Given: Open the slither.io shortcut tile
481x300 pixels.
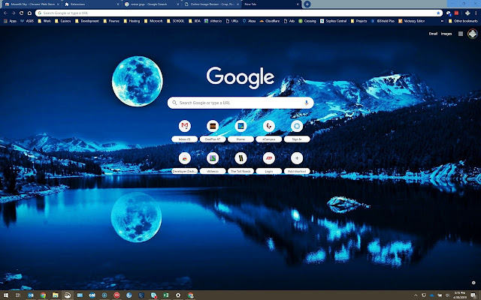Looking at the screenshot, I should click(x=213, y=163).
